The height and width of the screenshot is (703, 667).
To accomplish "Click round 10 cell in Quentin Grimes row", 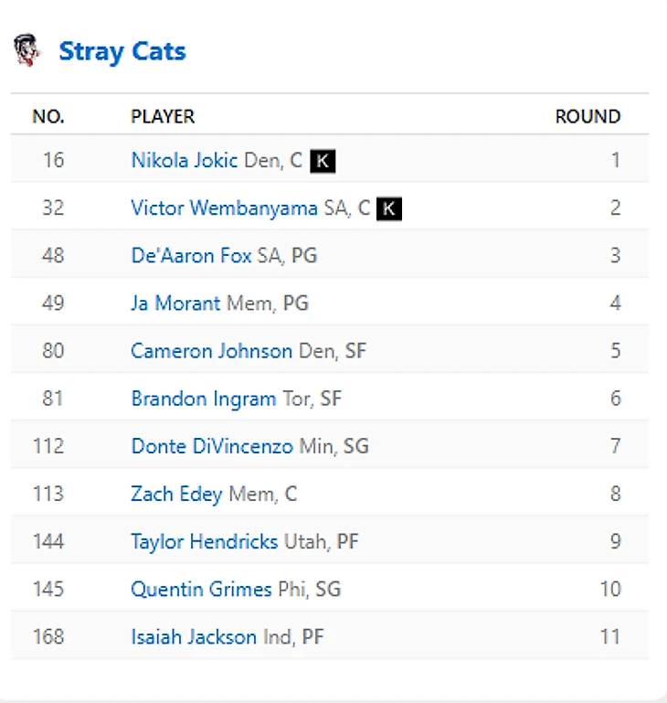I will (610, 590).
